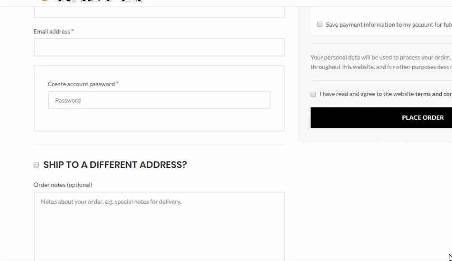Click the partially visible field above Email address
452x261 pixels.
point(159,12)
